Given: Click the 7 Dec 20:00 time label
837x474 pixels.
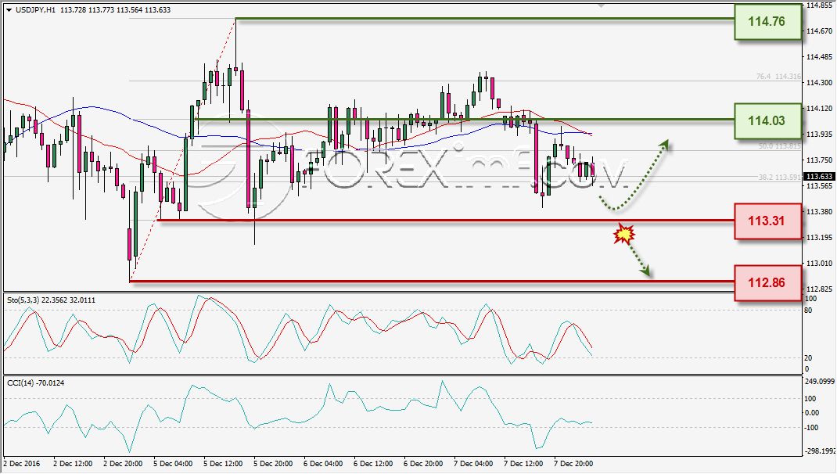Looking at the screenshot, I should click(x=573, y=463).
